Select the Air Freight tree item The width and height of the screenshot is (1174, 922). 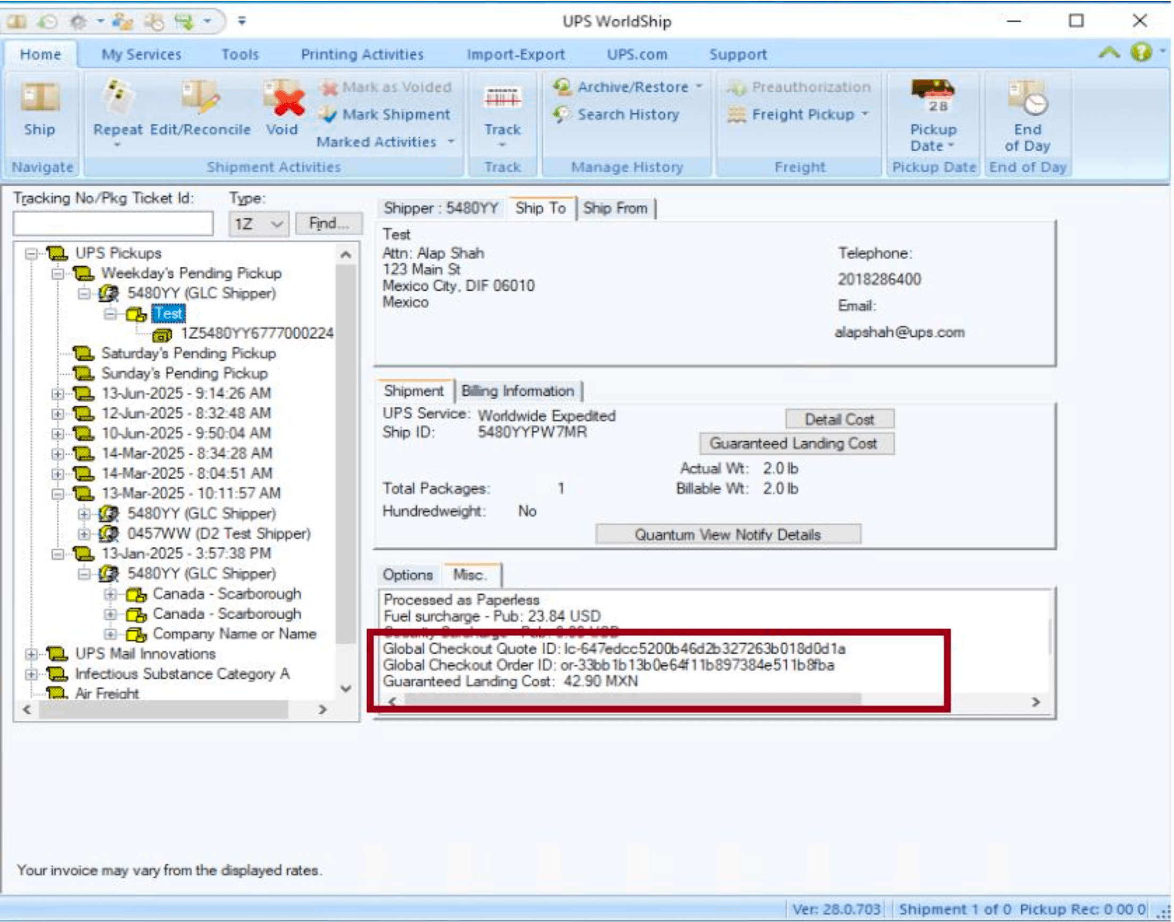click(107, 693)
